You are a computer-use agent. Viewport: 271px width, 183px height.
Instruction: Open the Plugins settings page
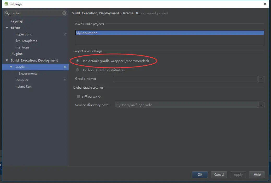pyautogui.click(x=16, y=54)
